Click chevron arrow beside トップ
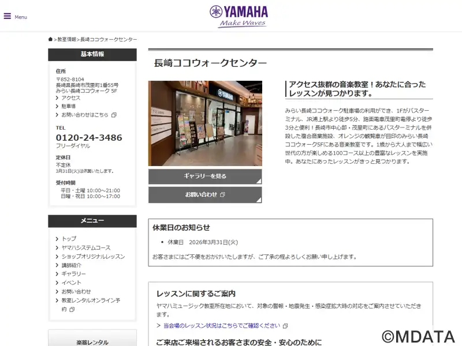The image size is (462, 346). pyautogui.click(x=57, y=239)
